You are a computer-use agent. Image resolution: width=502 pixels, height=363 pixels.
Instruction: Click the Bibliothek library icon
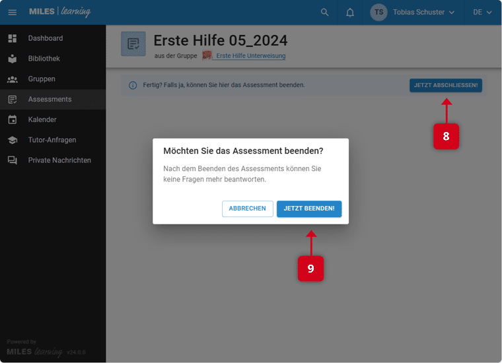13,59
